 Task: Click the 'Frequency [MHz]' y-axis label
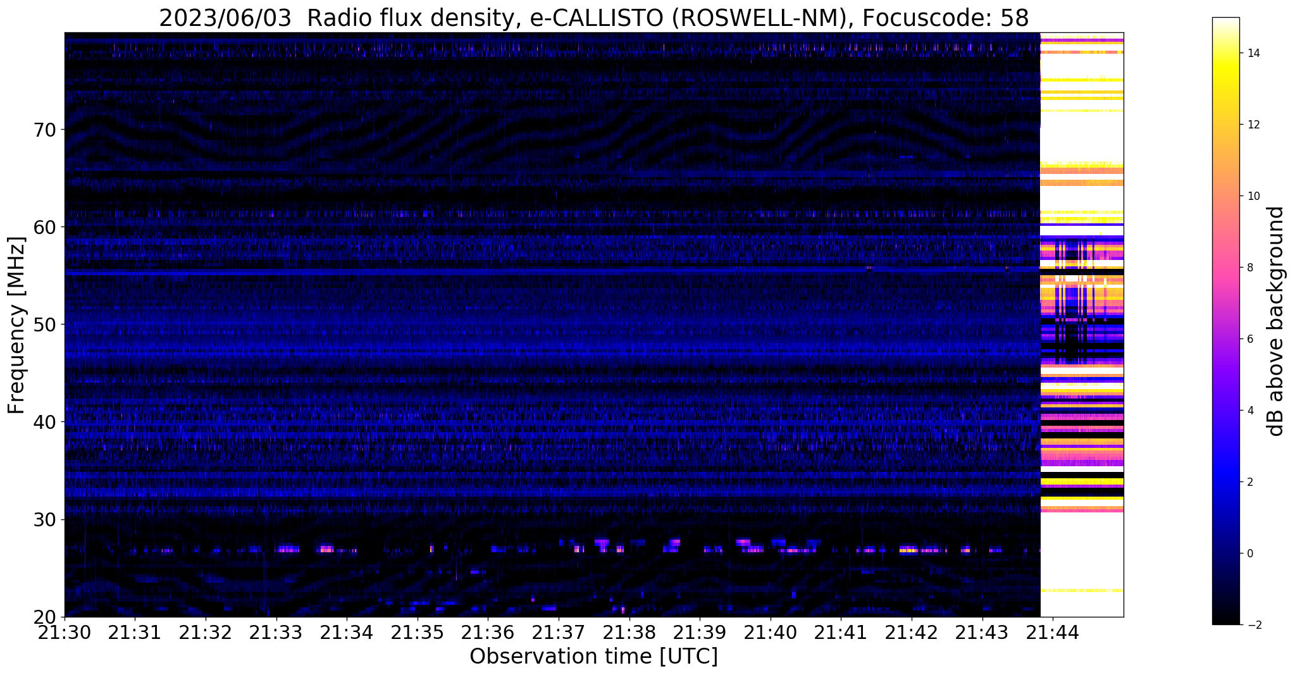coord(16,325)
